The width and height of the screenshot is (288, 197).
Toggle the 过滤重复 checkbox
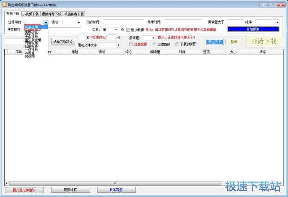[131, 44]
